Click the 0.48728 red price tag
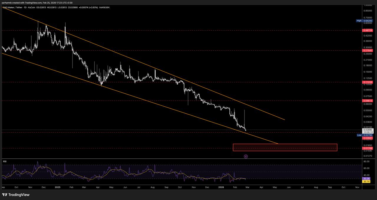Viewport: 377px width, 200px height. pyautogui.click(x=368, y=30)
